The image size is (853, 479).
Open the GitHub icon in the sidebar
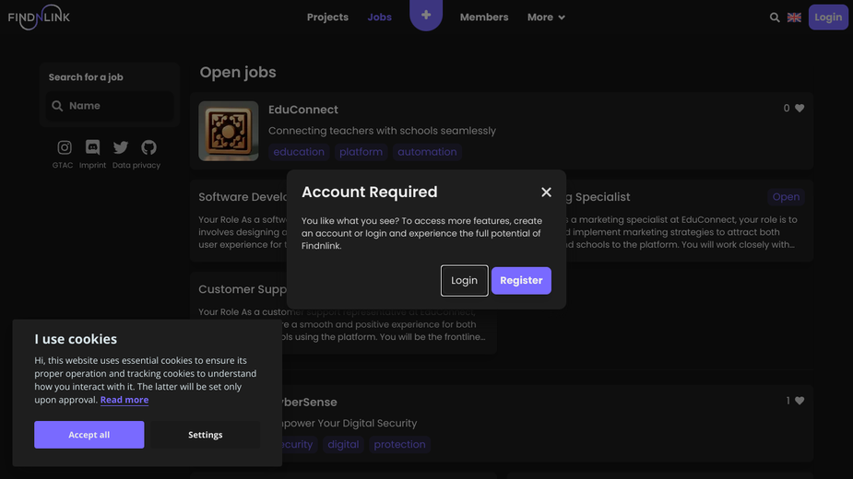click(149, 147)
